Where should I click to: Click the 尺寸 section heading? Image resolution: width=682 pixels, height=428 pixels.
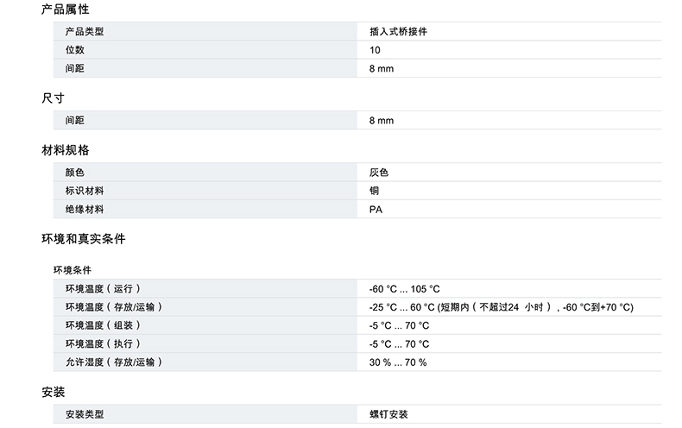pyautogui.click(x=54, y=98)
